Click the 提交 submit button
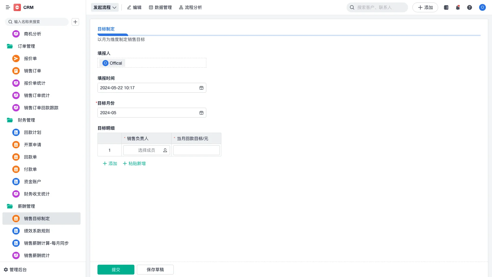Viewport: 492px width, 277px height. click(x=116, y=269)
